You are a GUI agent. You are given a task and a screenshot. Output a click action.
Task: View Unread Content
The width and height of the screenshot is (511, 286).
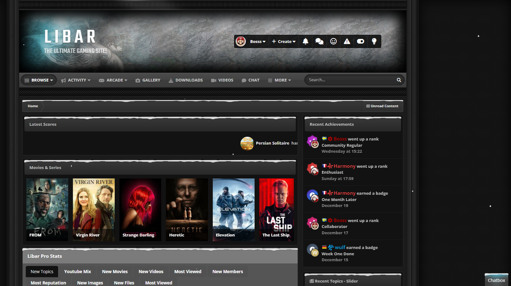382,106
